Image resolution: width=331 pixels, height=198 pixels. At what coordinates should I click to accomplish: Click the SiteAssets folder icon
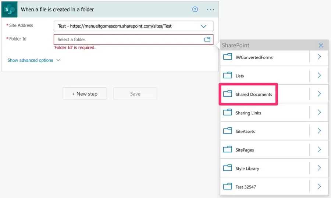pyautogui.click(x=228, y=131)
